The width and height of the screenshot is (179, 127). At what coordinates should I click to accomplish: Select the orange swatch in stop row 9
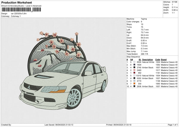point(134,84)
